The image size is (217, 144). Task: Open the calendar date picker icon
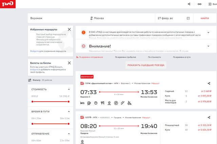click(188, 18)
